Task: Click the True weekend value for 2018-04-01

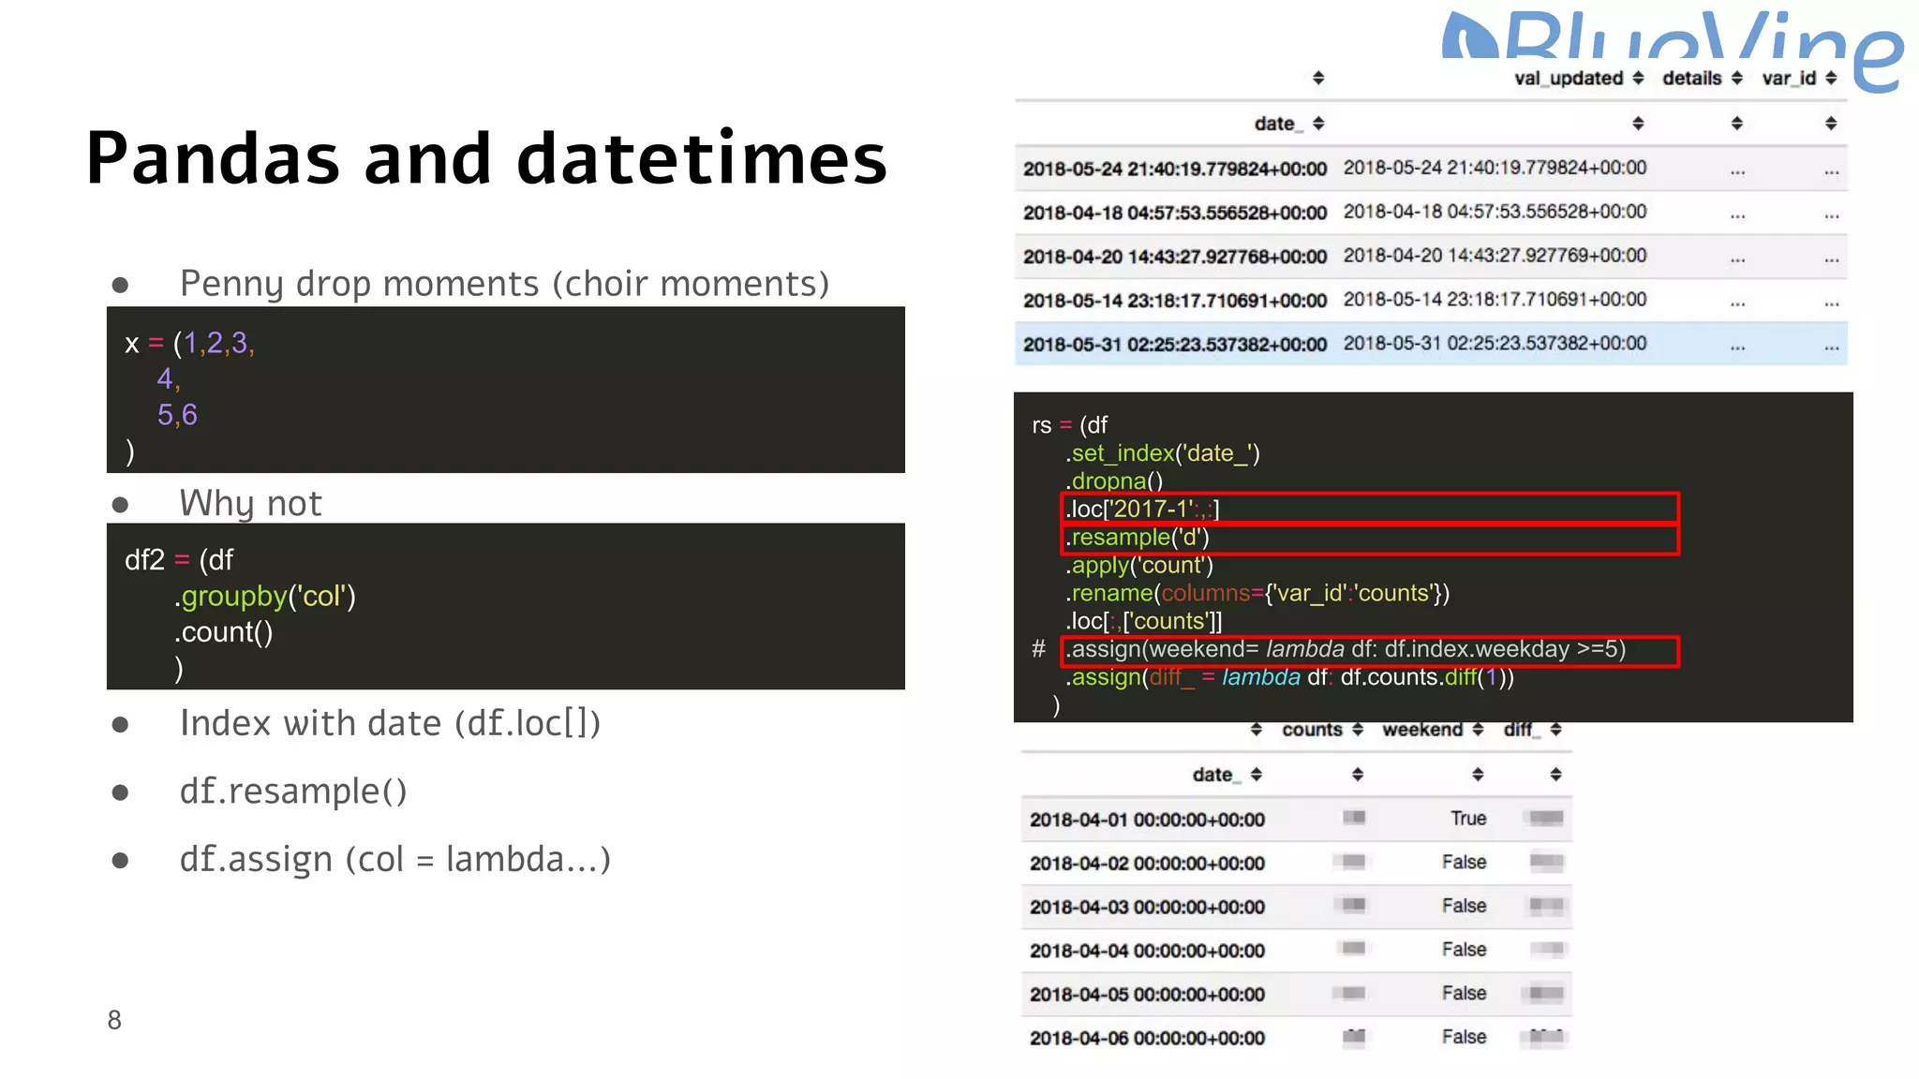Action: [x=1468, y=819]
